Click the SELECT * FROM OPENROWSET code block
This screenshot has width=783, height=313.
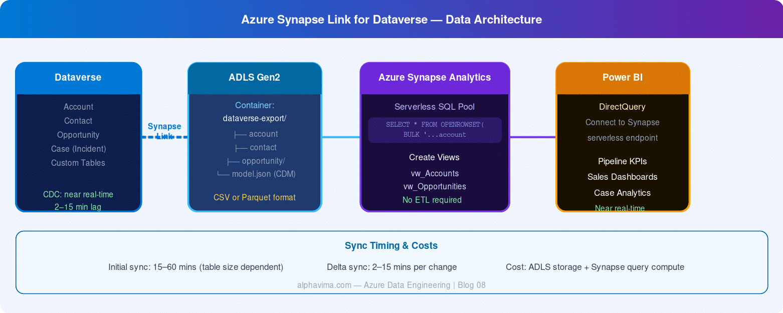pyautogui.click(x=435, y=130)
